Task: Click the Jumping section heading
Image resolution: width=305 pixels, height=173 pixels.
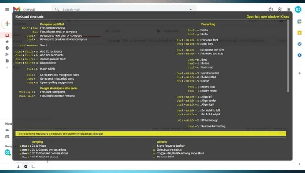Action: pos(37,142)
